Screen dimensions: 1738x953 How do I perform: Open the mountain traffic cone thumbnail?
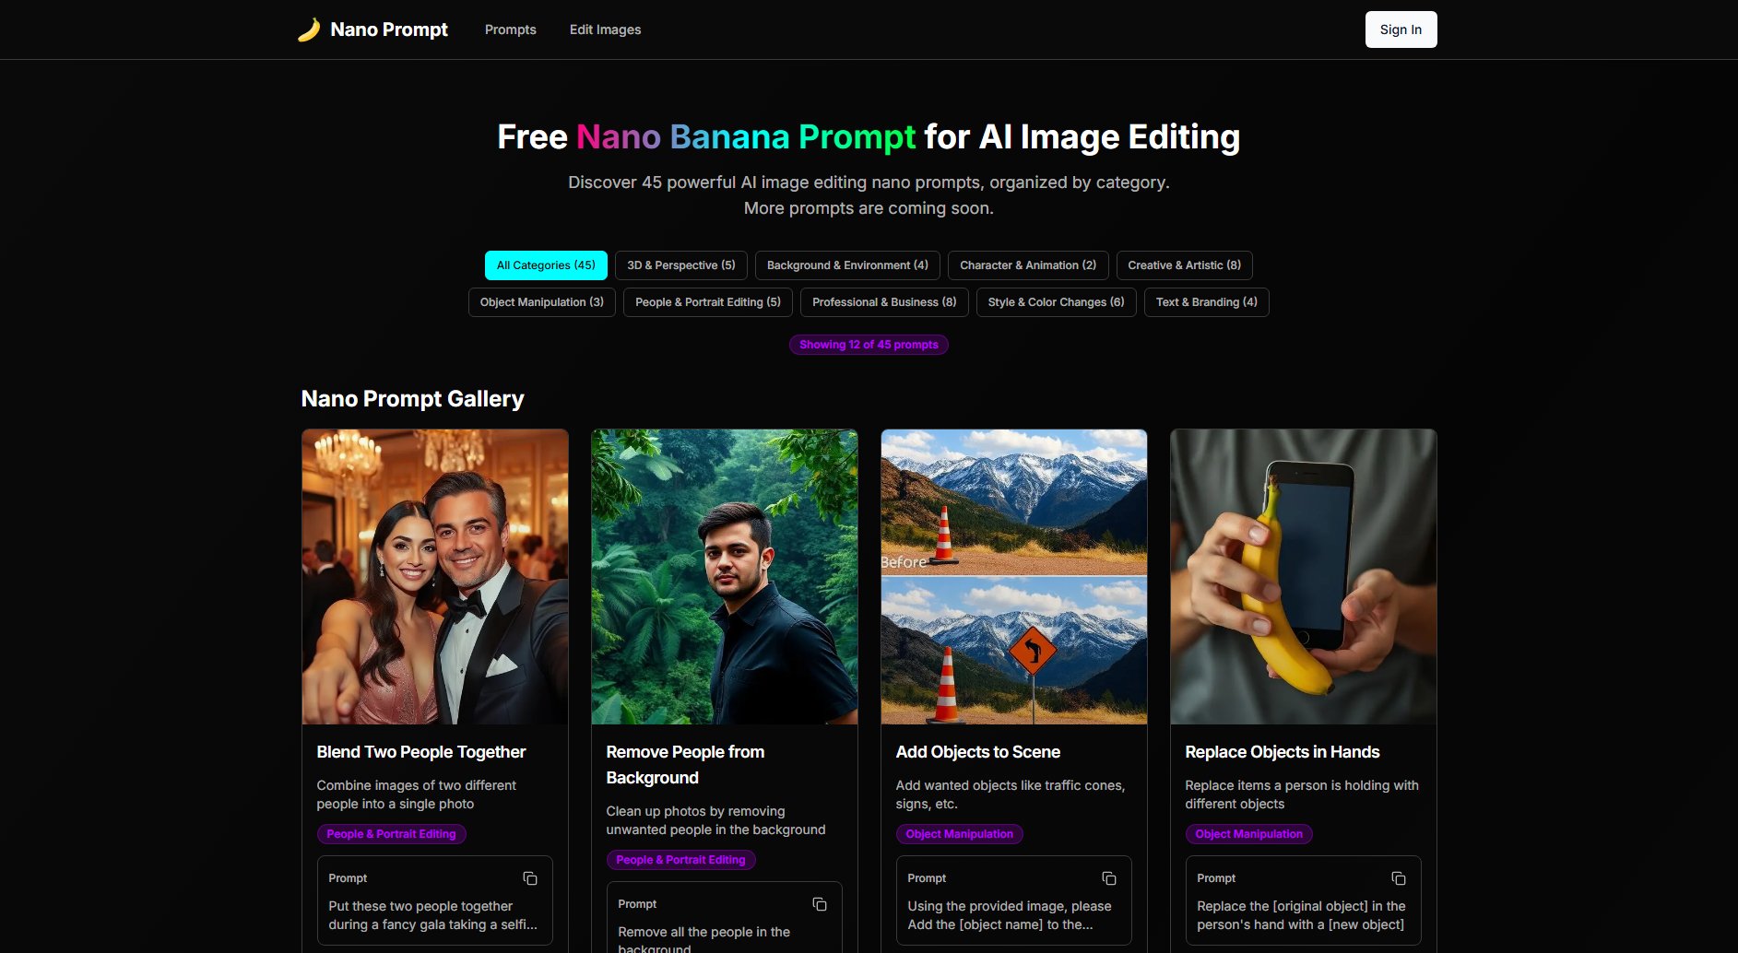coord(1014,577)
